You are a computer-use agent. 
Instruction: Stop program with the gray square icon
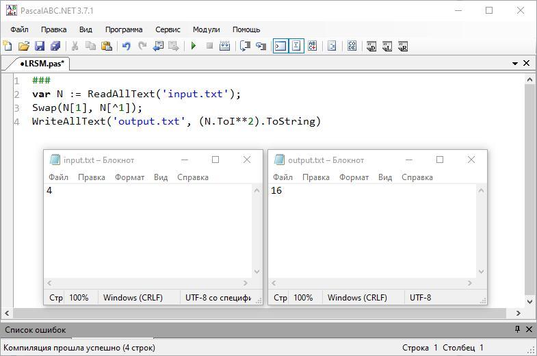click(x=209, y=46)
